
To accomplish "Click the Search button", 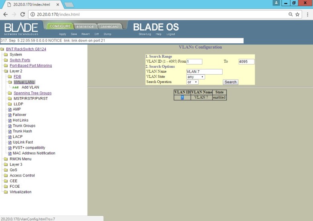I will point(230,82).
